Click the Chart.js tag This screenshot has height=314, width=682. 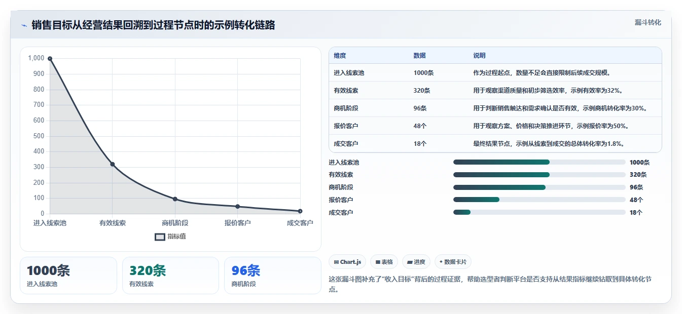(x=347, y=262)
